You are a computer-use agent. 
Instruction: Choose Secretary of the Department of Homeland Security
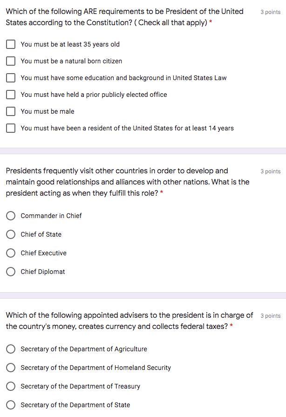click(11, 368)
